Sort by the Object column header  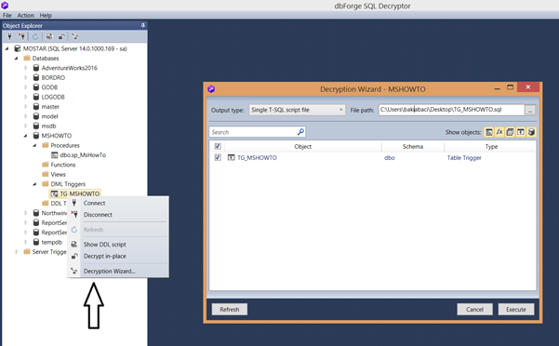302,146
